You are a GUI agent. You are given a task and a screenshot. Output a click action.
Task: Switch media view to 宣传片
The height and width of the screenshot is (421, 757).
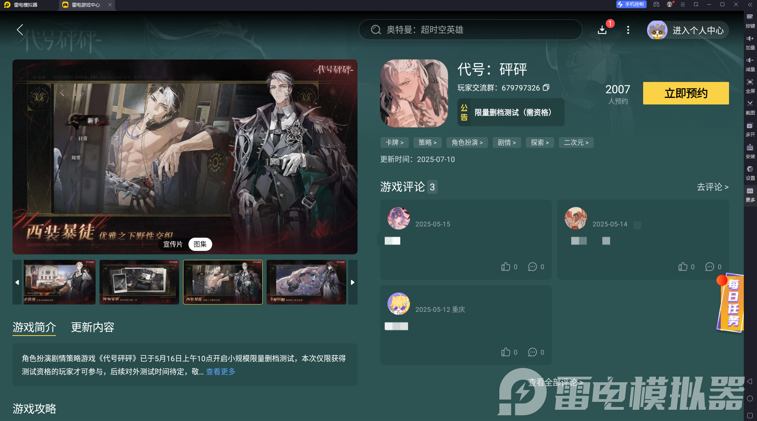coord(173,244)
